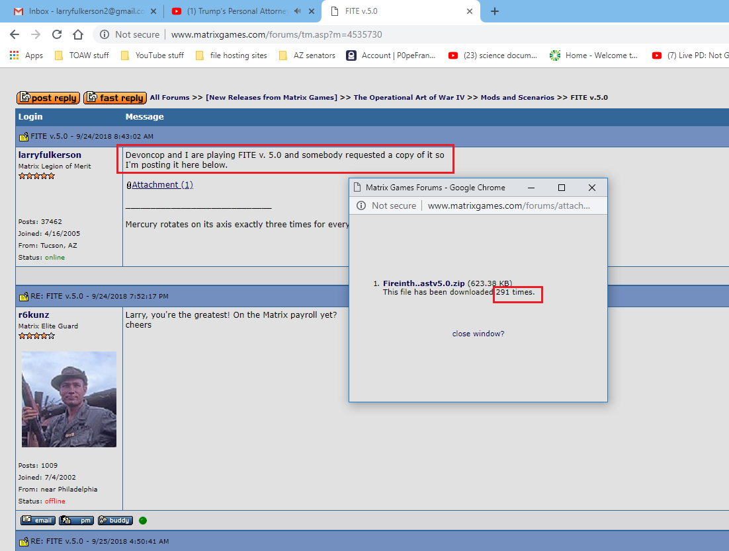Screen dimensions: 729x551
Task: Mute audio on the YouTube tab
Action: click(298, 11)
